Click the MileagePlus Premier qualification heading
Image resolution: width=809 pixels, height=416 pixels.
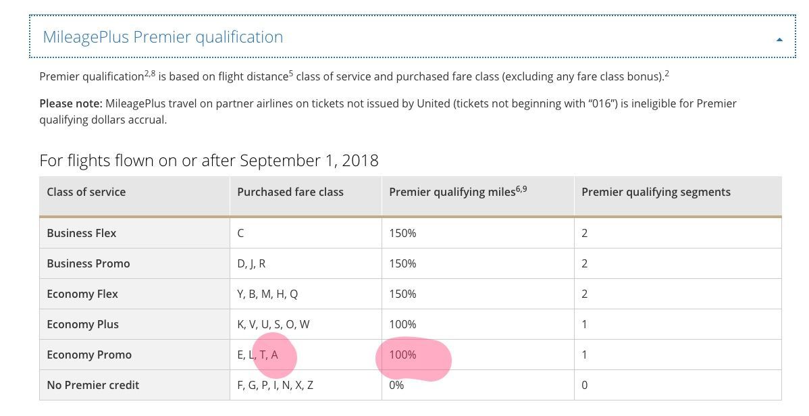click(x=163, y=37)
